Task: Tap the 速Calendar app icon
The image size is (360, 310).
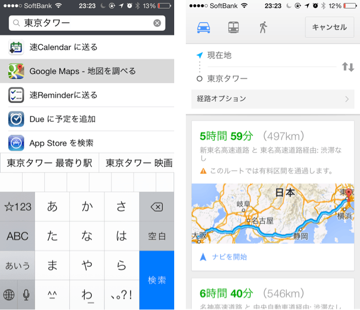Action: coord(16,47)
